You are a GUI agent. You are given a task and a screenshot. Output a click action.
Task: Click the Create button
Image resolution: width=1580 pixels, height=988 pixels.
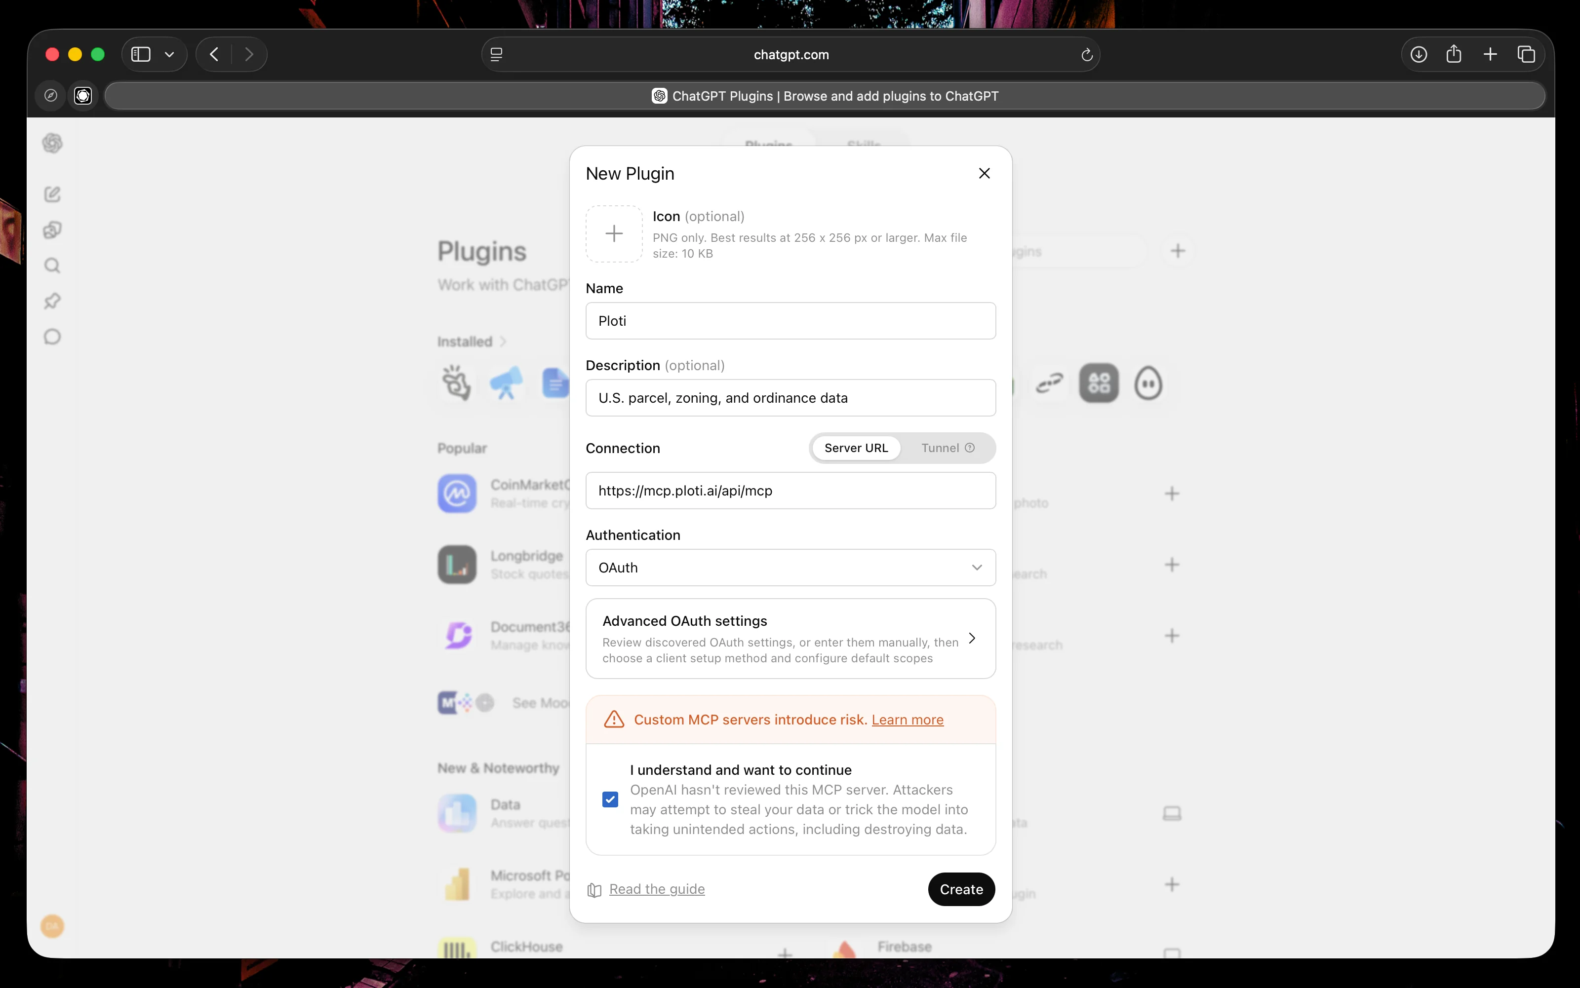961,889
